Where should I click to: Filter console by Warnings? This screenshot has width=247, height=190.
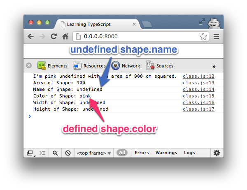click(x=166, y=153)
